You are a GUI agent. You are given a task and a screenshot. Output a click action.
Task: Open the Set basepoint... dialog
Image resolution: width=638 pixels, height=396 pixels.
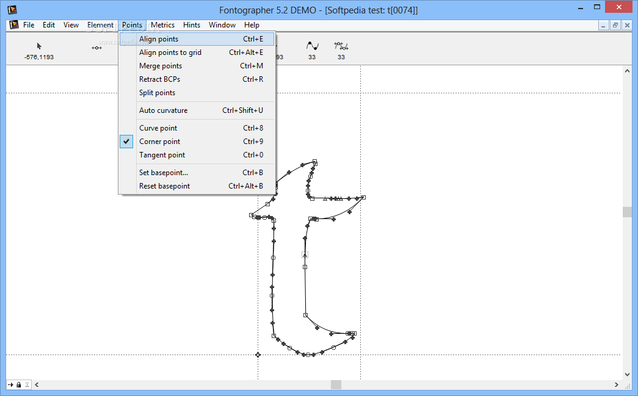click(x=197, y=173)
